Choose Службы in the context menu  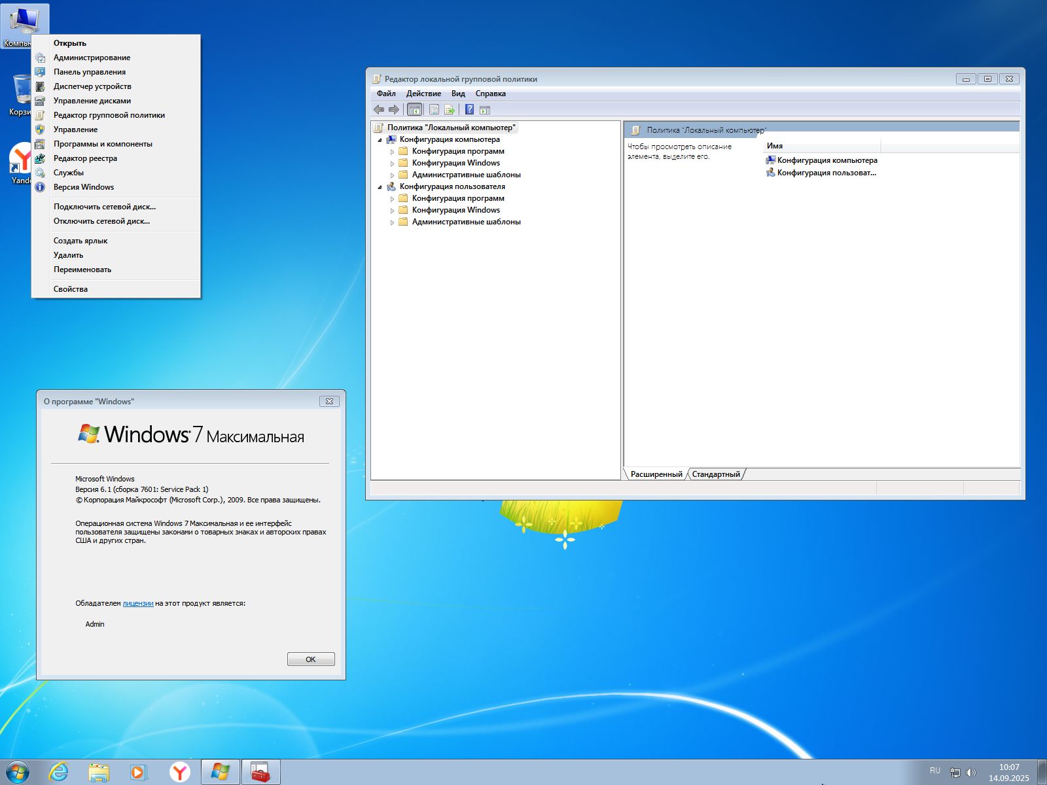116,173
